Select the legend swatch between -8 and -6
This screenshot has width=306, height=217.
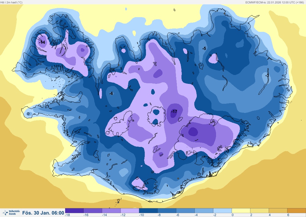coord(167,211)
